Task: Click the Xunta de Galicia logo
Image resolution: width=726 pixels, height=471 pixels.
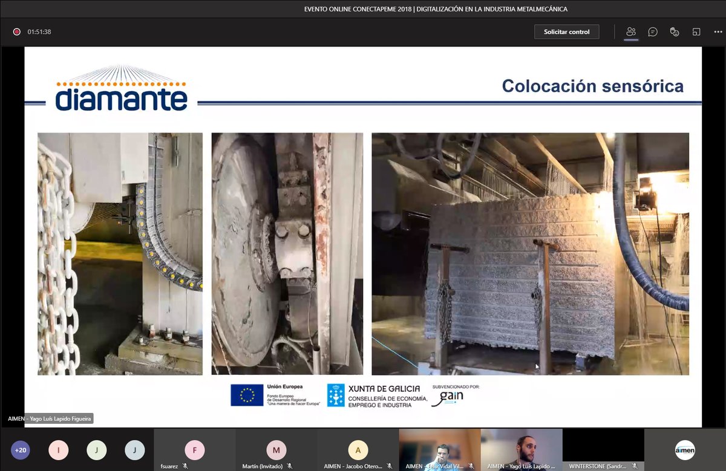Action: click(x=378, y=395)
